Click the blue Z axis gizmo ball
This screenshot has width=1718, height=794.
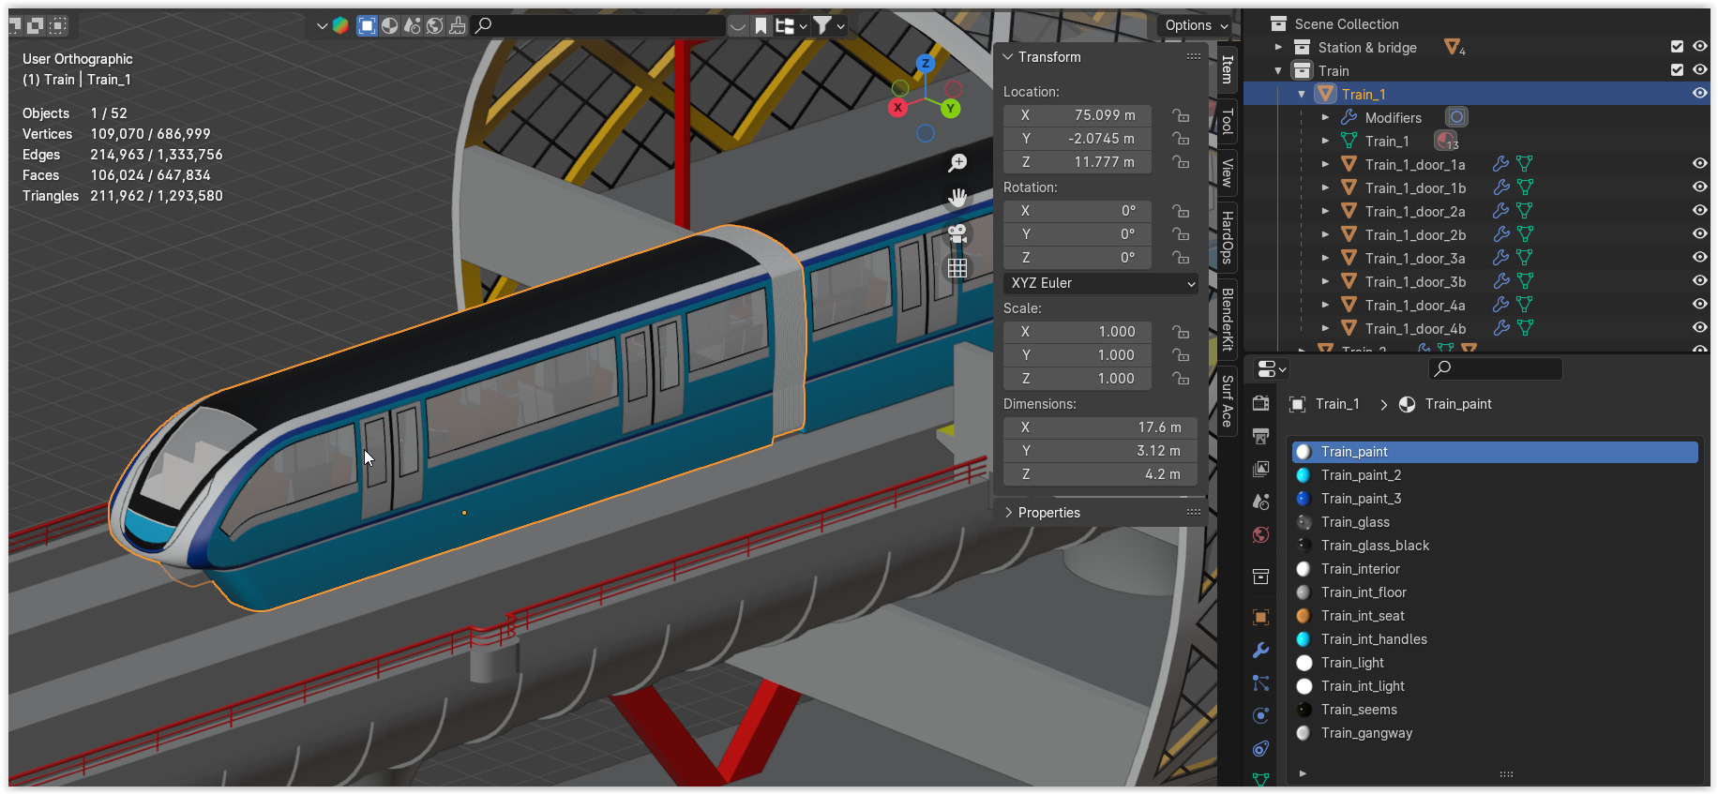tap(926, 64)
